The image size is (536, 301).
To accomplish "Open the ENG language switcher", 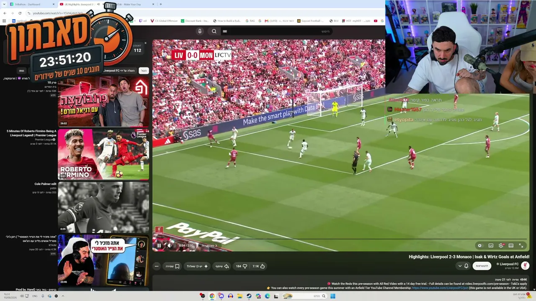I will (x=35, y=296).
